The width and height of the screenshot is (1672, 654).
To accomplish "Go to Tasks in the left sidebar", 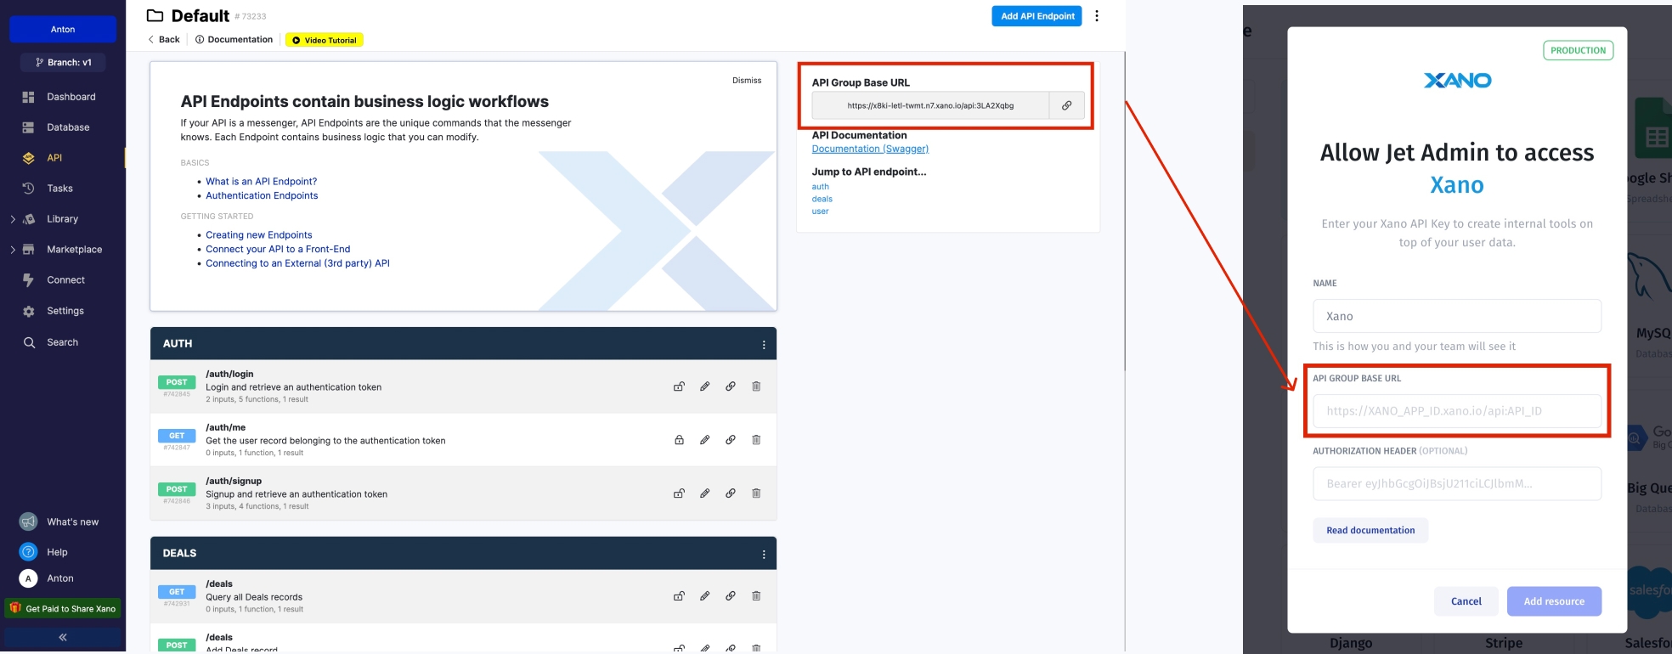I will [59, 189].
